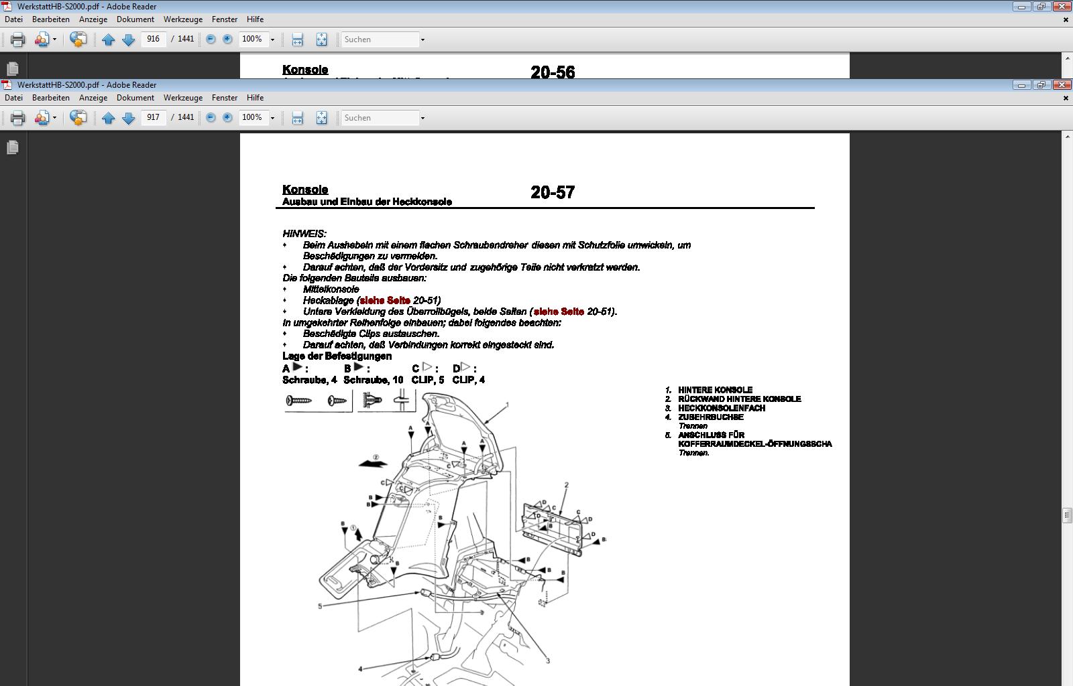Viewport: 1073px width, 686px height.
Task: Go to next page in the front window toolbar
Action: tap(129, 118)
